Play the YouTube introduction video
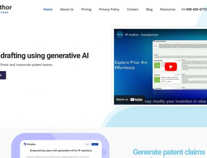Screen dimensions: 207x158 pos(171,67)
